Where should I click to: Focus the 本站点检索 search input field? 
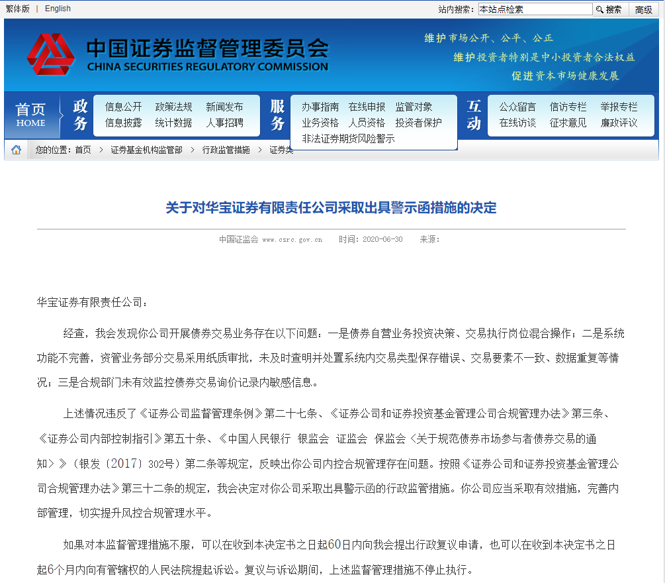[x=535, y=9]
